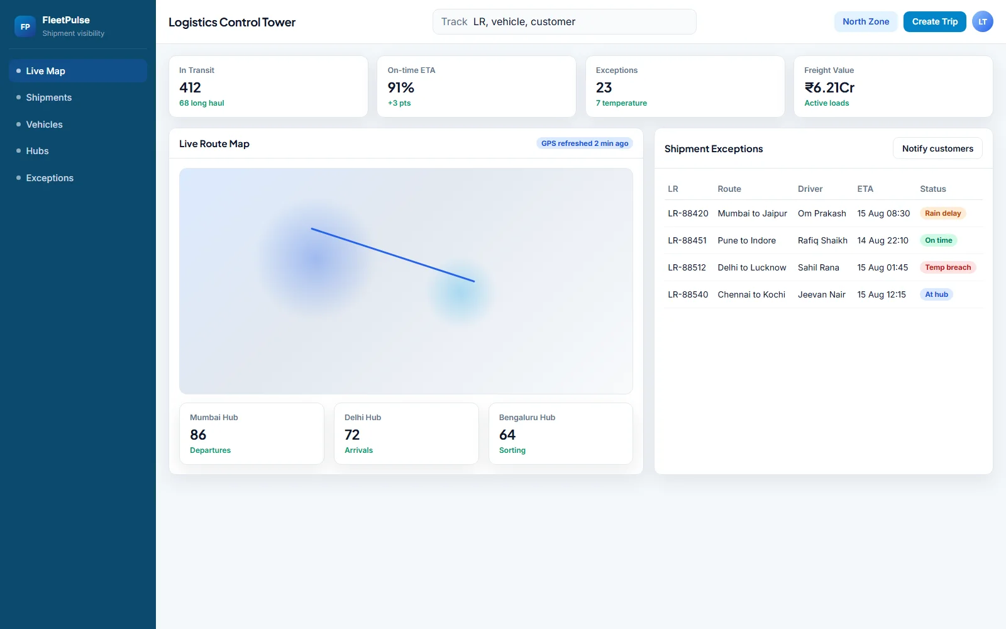The height and width of the screenshot is (629, 1006).
Task: Click ETA value 15 Aug 08:30
Action: pyautogui.click(x=883, y=213)
